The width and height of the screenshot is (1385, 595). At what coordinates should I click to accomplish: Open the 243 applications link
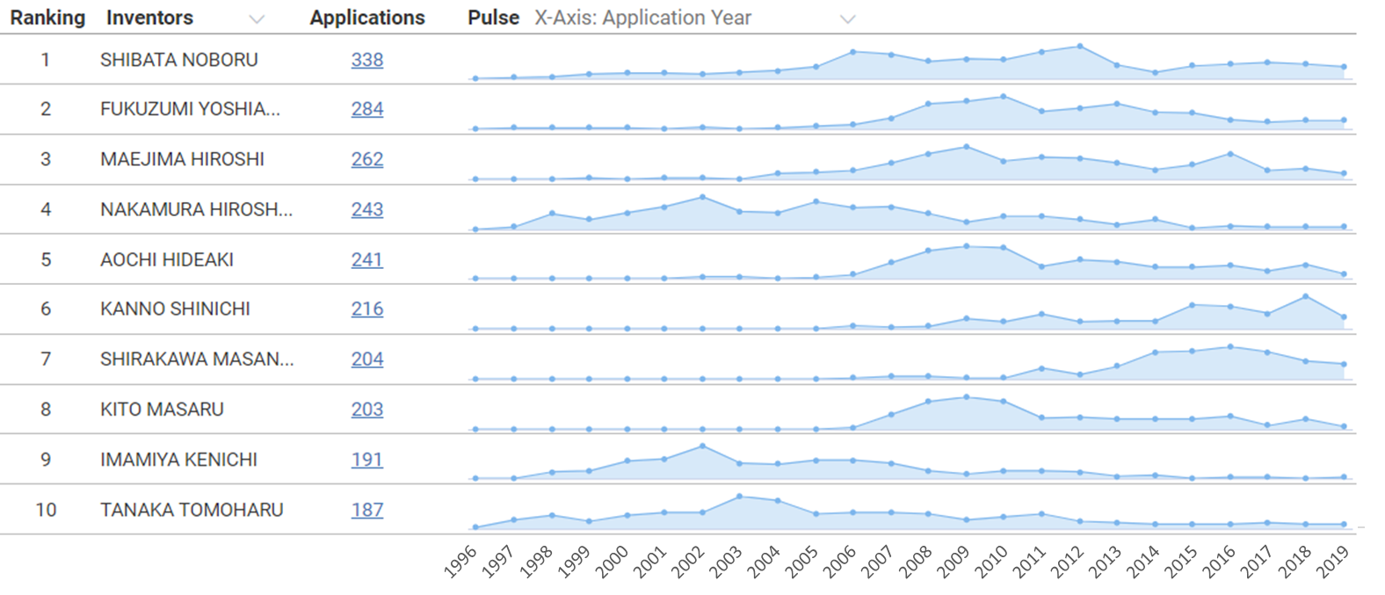point(367,209)
